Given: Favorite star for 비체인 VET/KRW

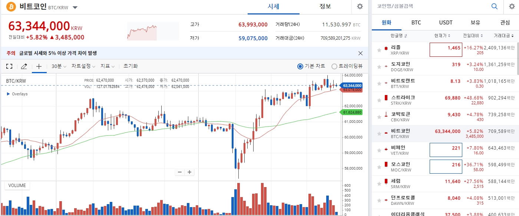Looking at the screenshot, I should [x=379, y=150].
